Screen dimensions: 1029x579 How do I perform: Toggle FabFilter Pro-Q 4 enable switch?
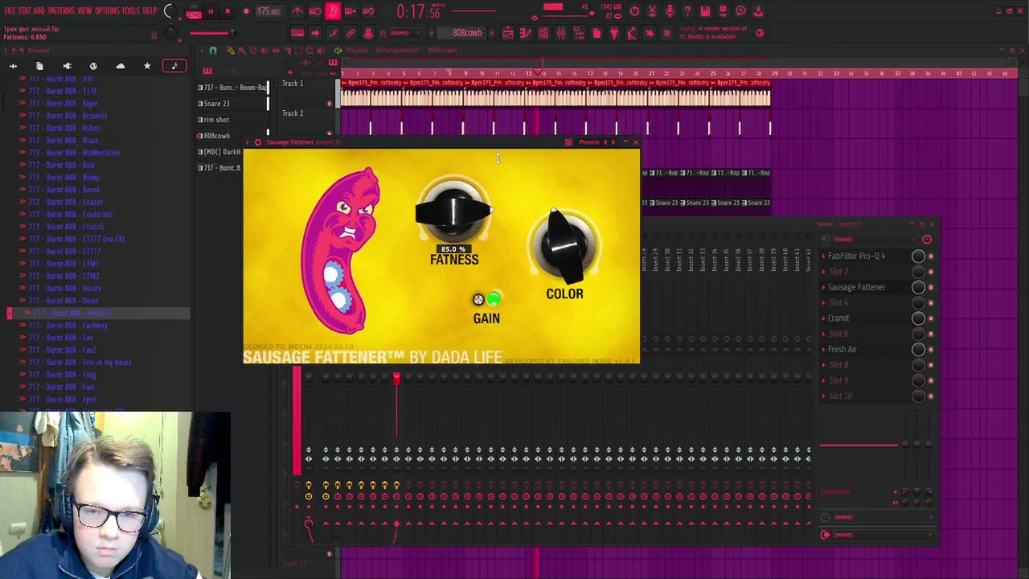[x=931, y=257]
